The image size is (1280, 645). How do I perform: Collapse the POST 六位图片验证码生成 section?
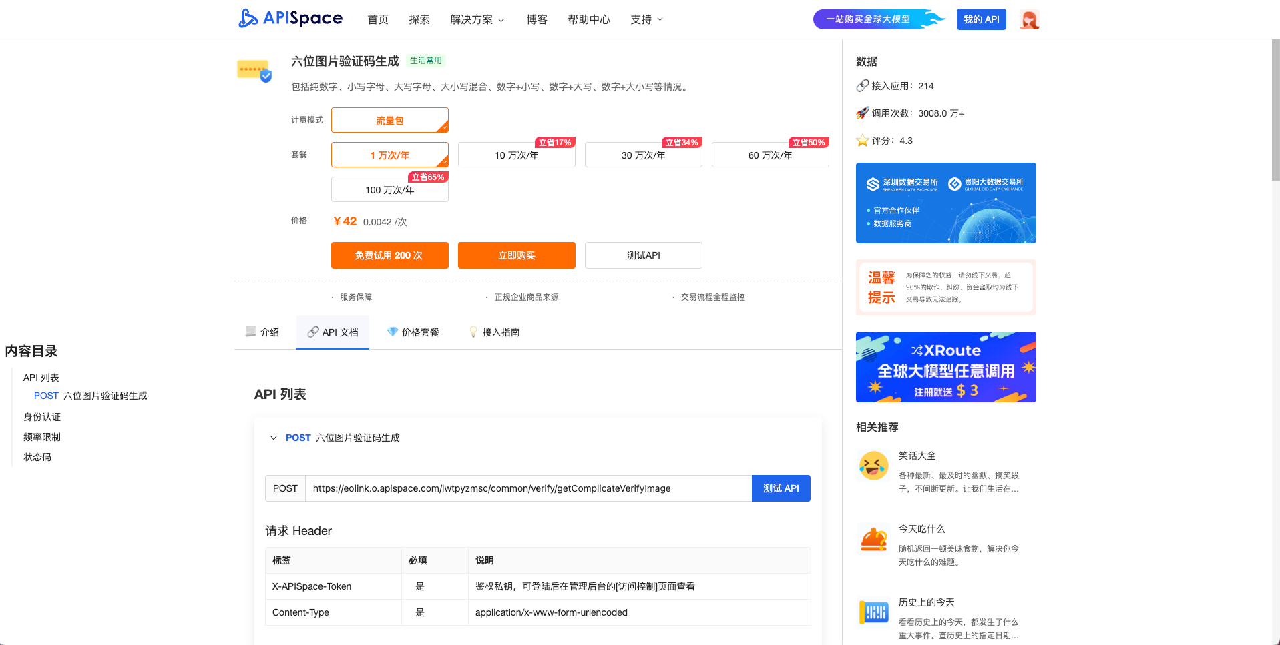[274, 438]
